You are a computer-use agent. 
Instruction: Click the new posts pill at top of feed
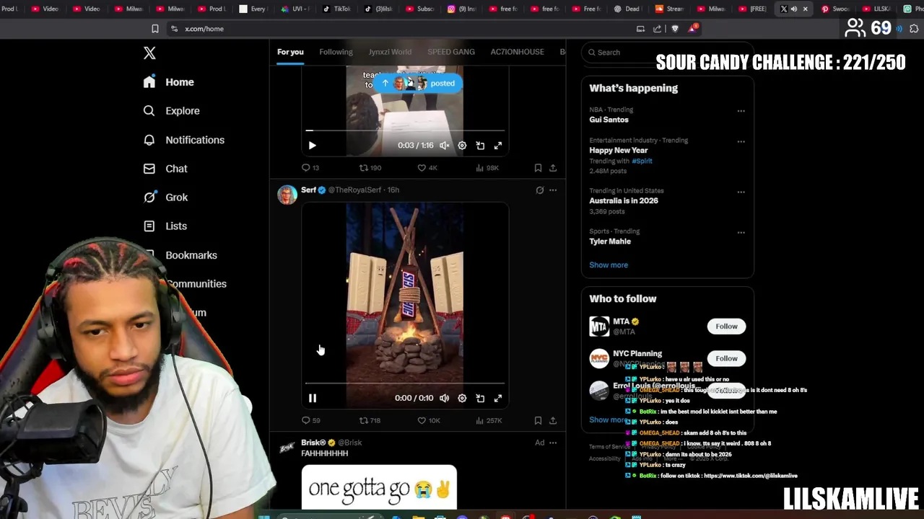coord(417,83)
